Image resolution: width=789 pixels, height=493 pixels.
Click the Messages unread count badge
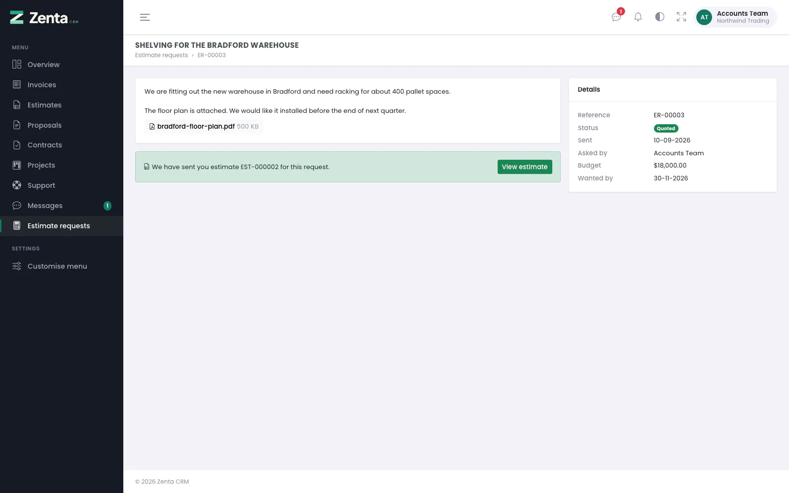pyautogui.click(x=108, y=206)
